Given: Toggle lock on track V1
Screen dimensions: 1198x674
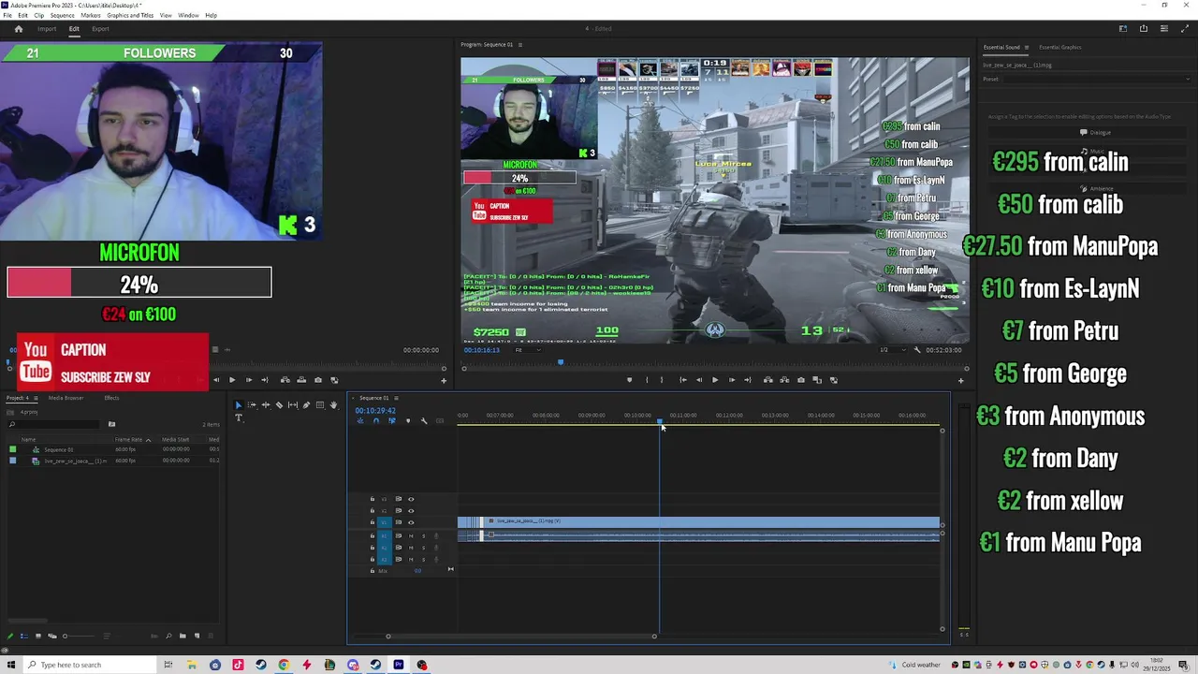Looking at the screenshot, I should [x=373, y=522].
